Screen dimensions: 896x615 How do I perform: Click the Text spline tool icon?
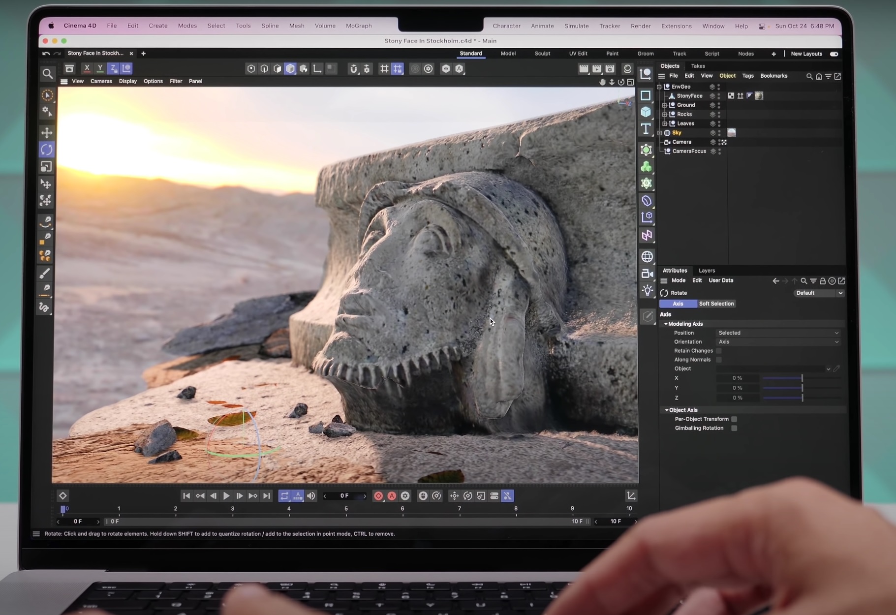pos(646,129)
